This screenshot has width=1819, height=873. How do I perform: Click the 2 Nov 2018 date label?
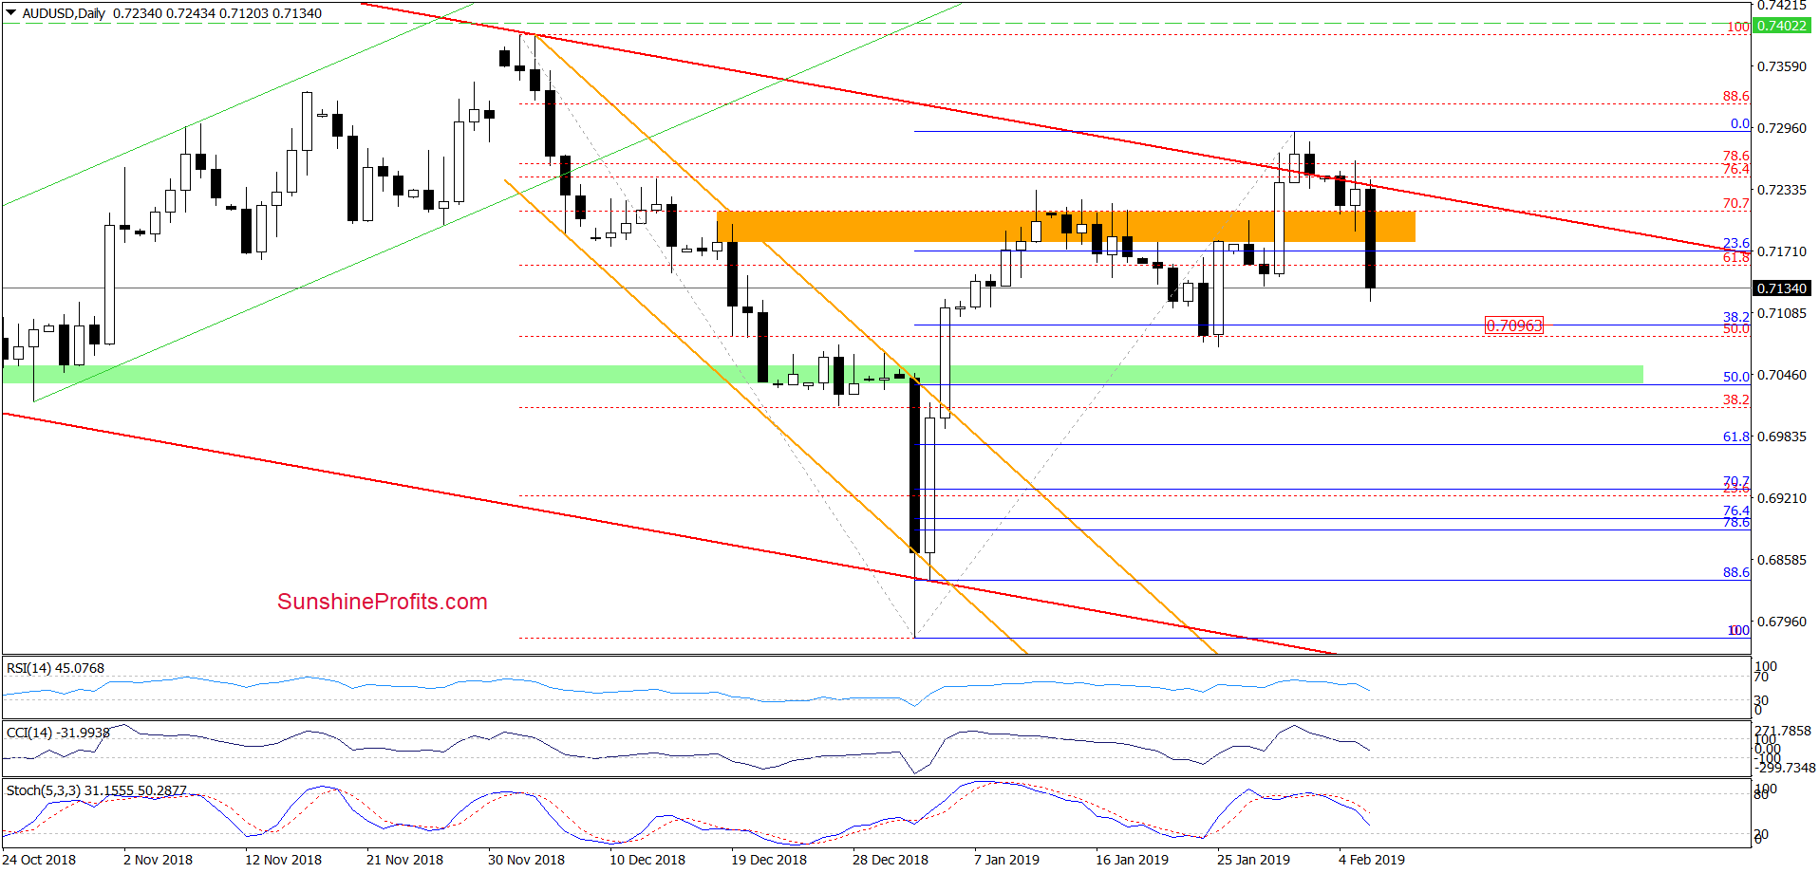(x=158, y=860)
